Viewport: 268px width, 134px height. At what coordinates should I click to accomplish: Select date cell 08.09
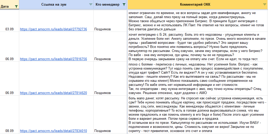[x=9, y=114]
